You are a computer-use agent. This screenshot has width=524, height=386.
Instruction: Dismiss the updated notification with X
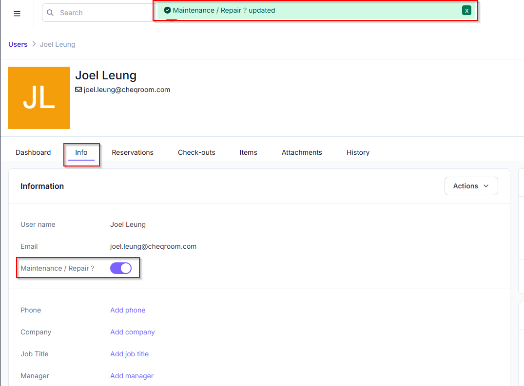[466, 10]
